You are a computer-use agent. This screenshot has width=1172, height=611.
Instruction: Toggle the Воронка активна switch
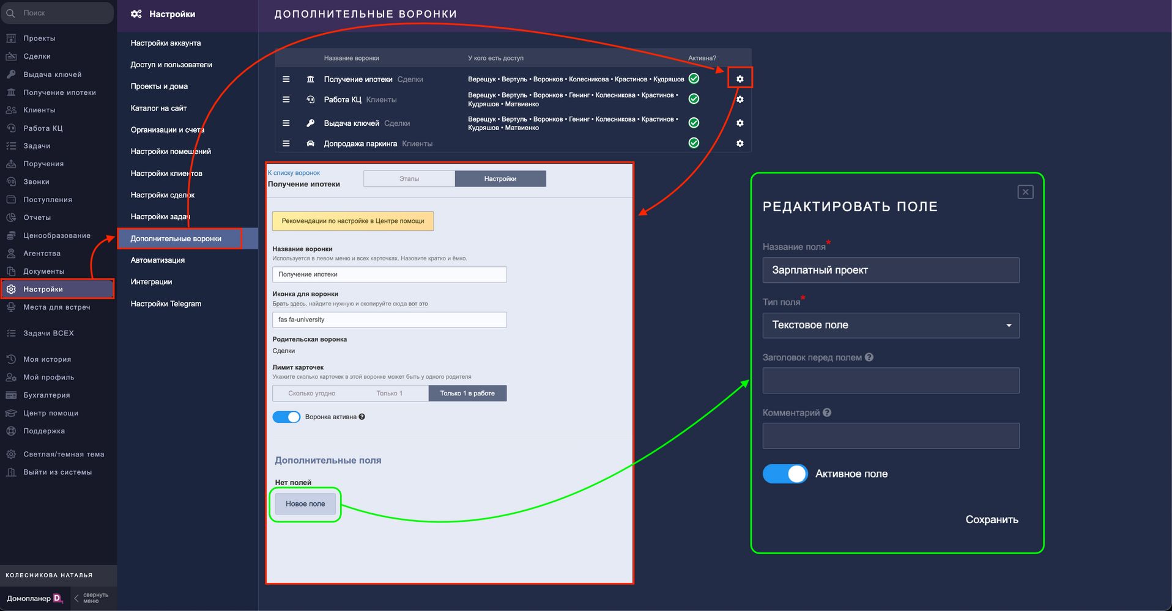tap(286, 417)
